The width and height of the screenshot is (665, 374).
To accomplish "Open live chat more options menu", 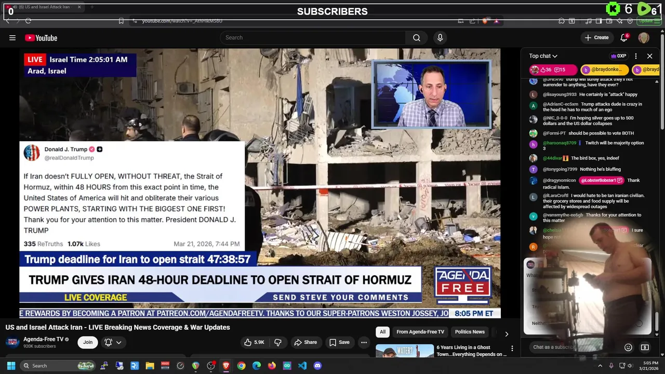I will click(x=636, y=56).
